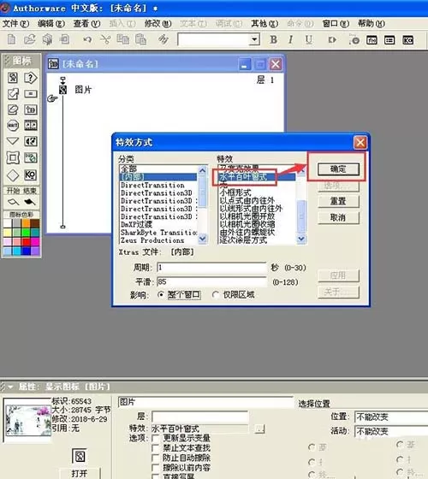Choose the DVD icon in palette
The width and height of the screenshot is (428, 479).
31,157
